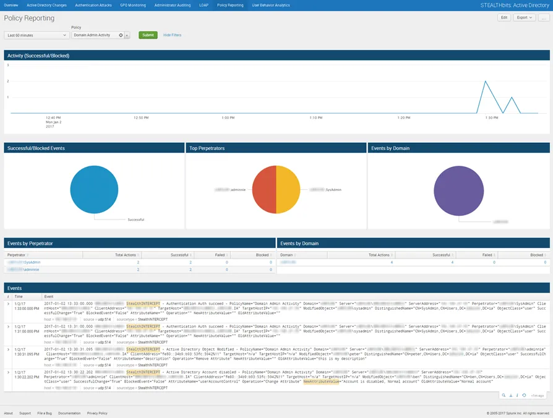Expand the 1:30:31.095 PM event row
The image size is (553, 418).
pyautogui.click(x=8, y=349)
